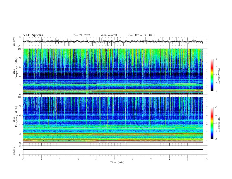Click the "5" tick on the time axis
The height and width of the screenshot is (179, 232).
click(x=115, y=159)
